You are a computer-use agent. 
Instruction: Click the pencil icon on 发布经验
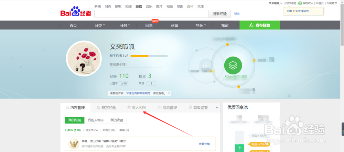pyautogui.click(x=251, y=25)
